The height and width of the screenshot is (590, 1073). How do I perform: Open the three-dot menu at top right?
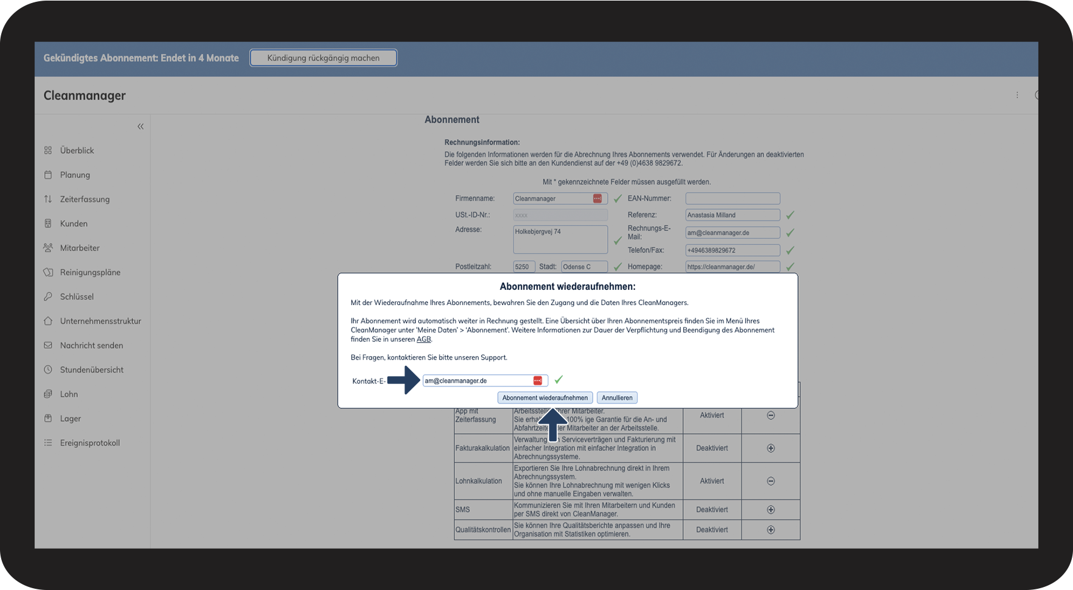tap(1017, 95)
